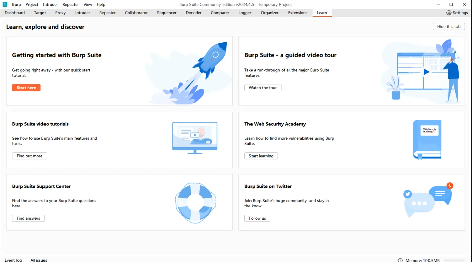472x262 pixels.
Task: Click the window title Burp Suite Community Edition
Action: click(x=235, y=4)
